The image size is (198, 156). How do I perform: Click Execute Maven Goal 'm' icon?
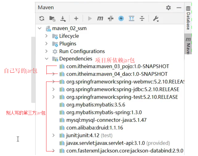100,19
